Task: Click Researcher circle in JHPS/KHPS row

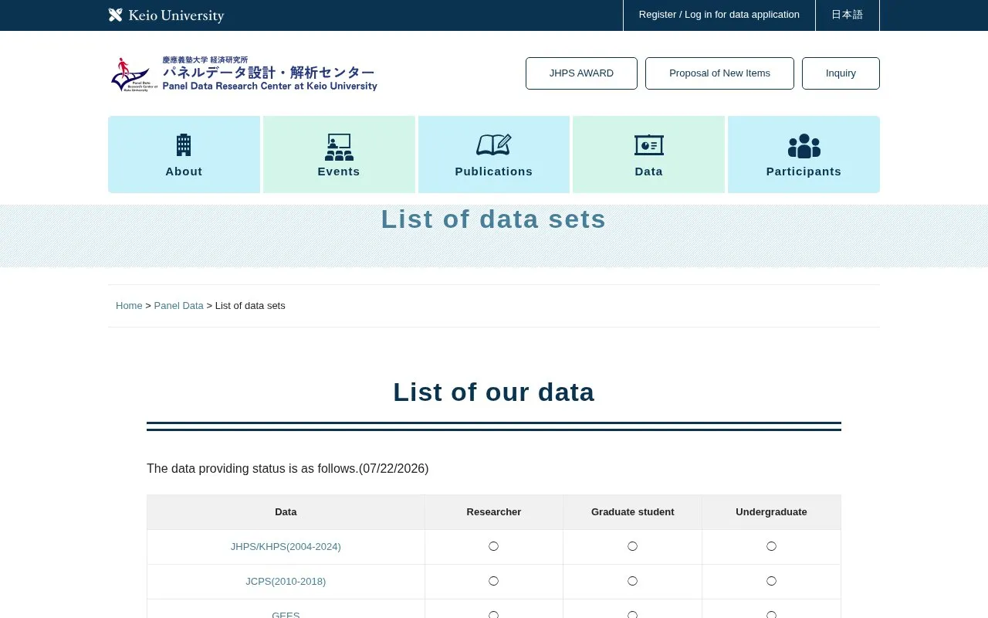Action: click(x=494, y=546)
